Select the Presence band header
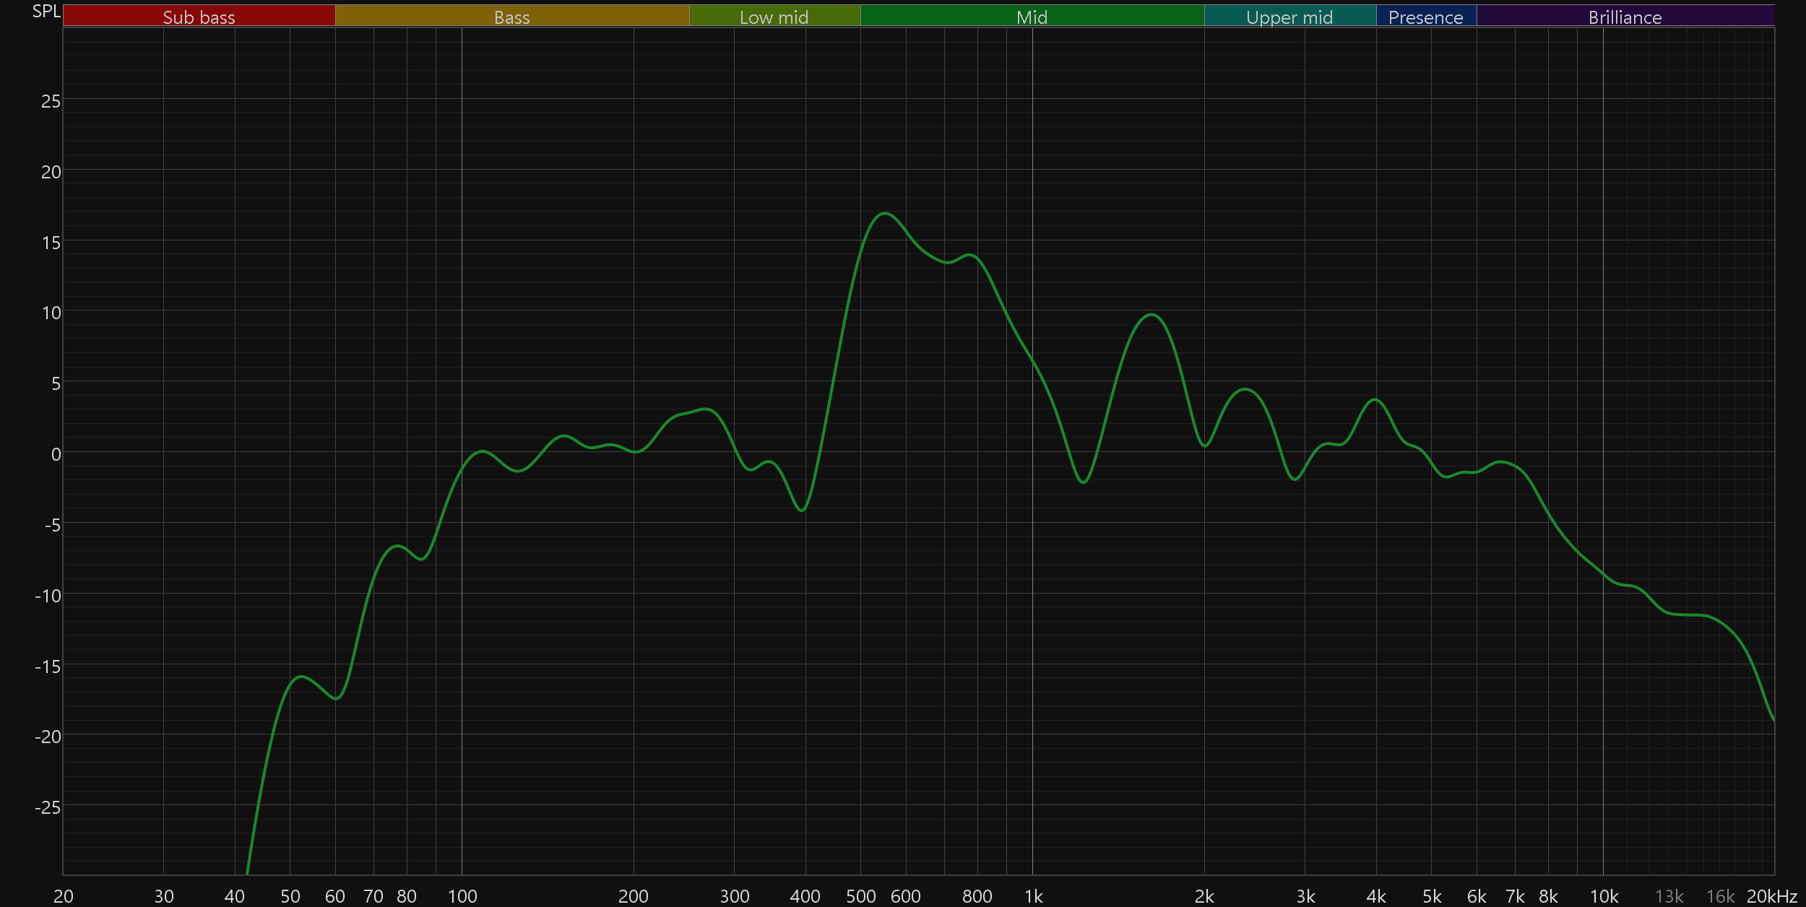The image size is (1806, 907). pos(1425,17)
